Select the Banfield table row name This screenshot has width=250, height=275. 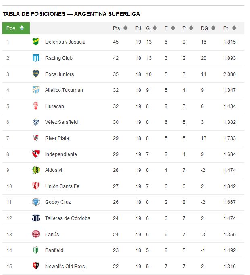click(54, 250)
